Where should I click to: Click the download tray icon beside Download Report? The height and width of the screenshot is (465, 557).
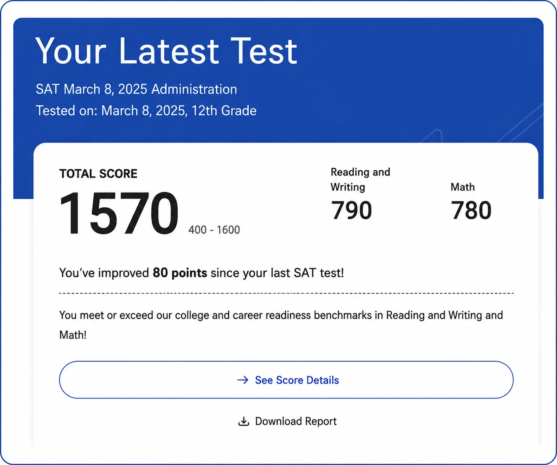(x=243, y=421)
